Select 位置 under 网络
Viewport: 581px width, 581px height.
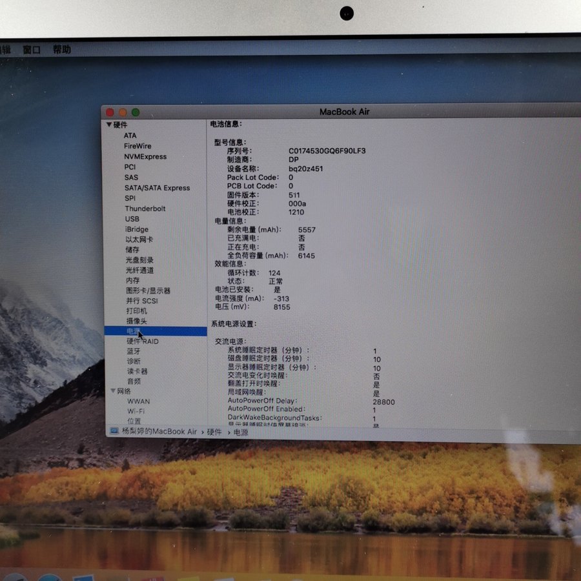134,422
